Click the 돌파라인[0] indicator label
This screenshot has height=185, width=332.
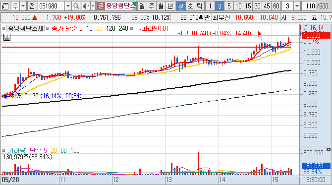click(x=152, y=28)
